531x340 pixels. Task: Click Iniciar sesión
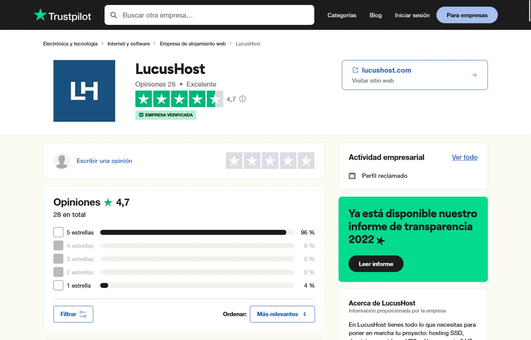click(412, 15)
